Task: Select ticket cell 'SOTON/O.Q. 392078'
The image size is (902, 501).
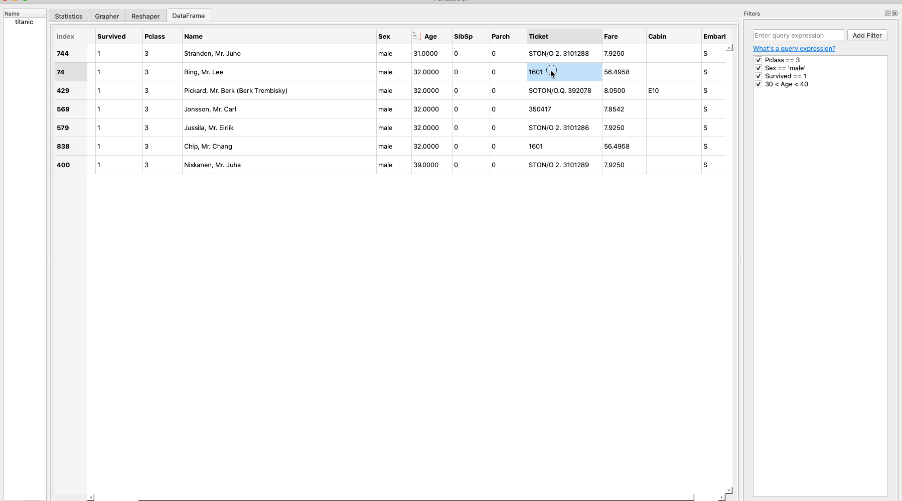Action: tap(564, 90)
